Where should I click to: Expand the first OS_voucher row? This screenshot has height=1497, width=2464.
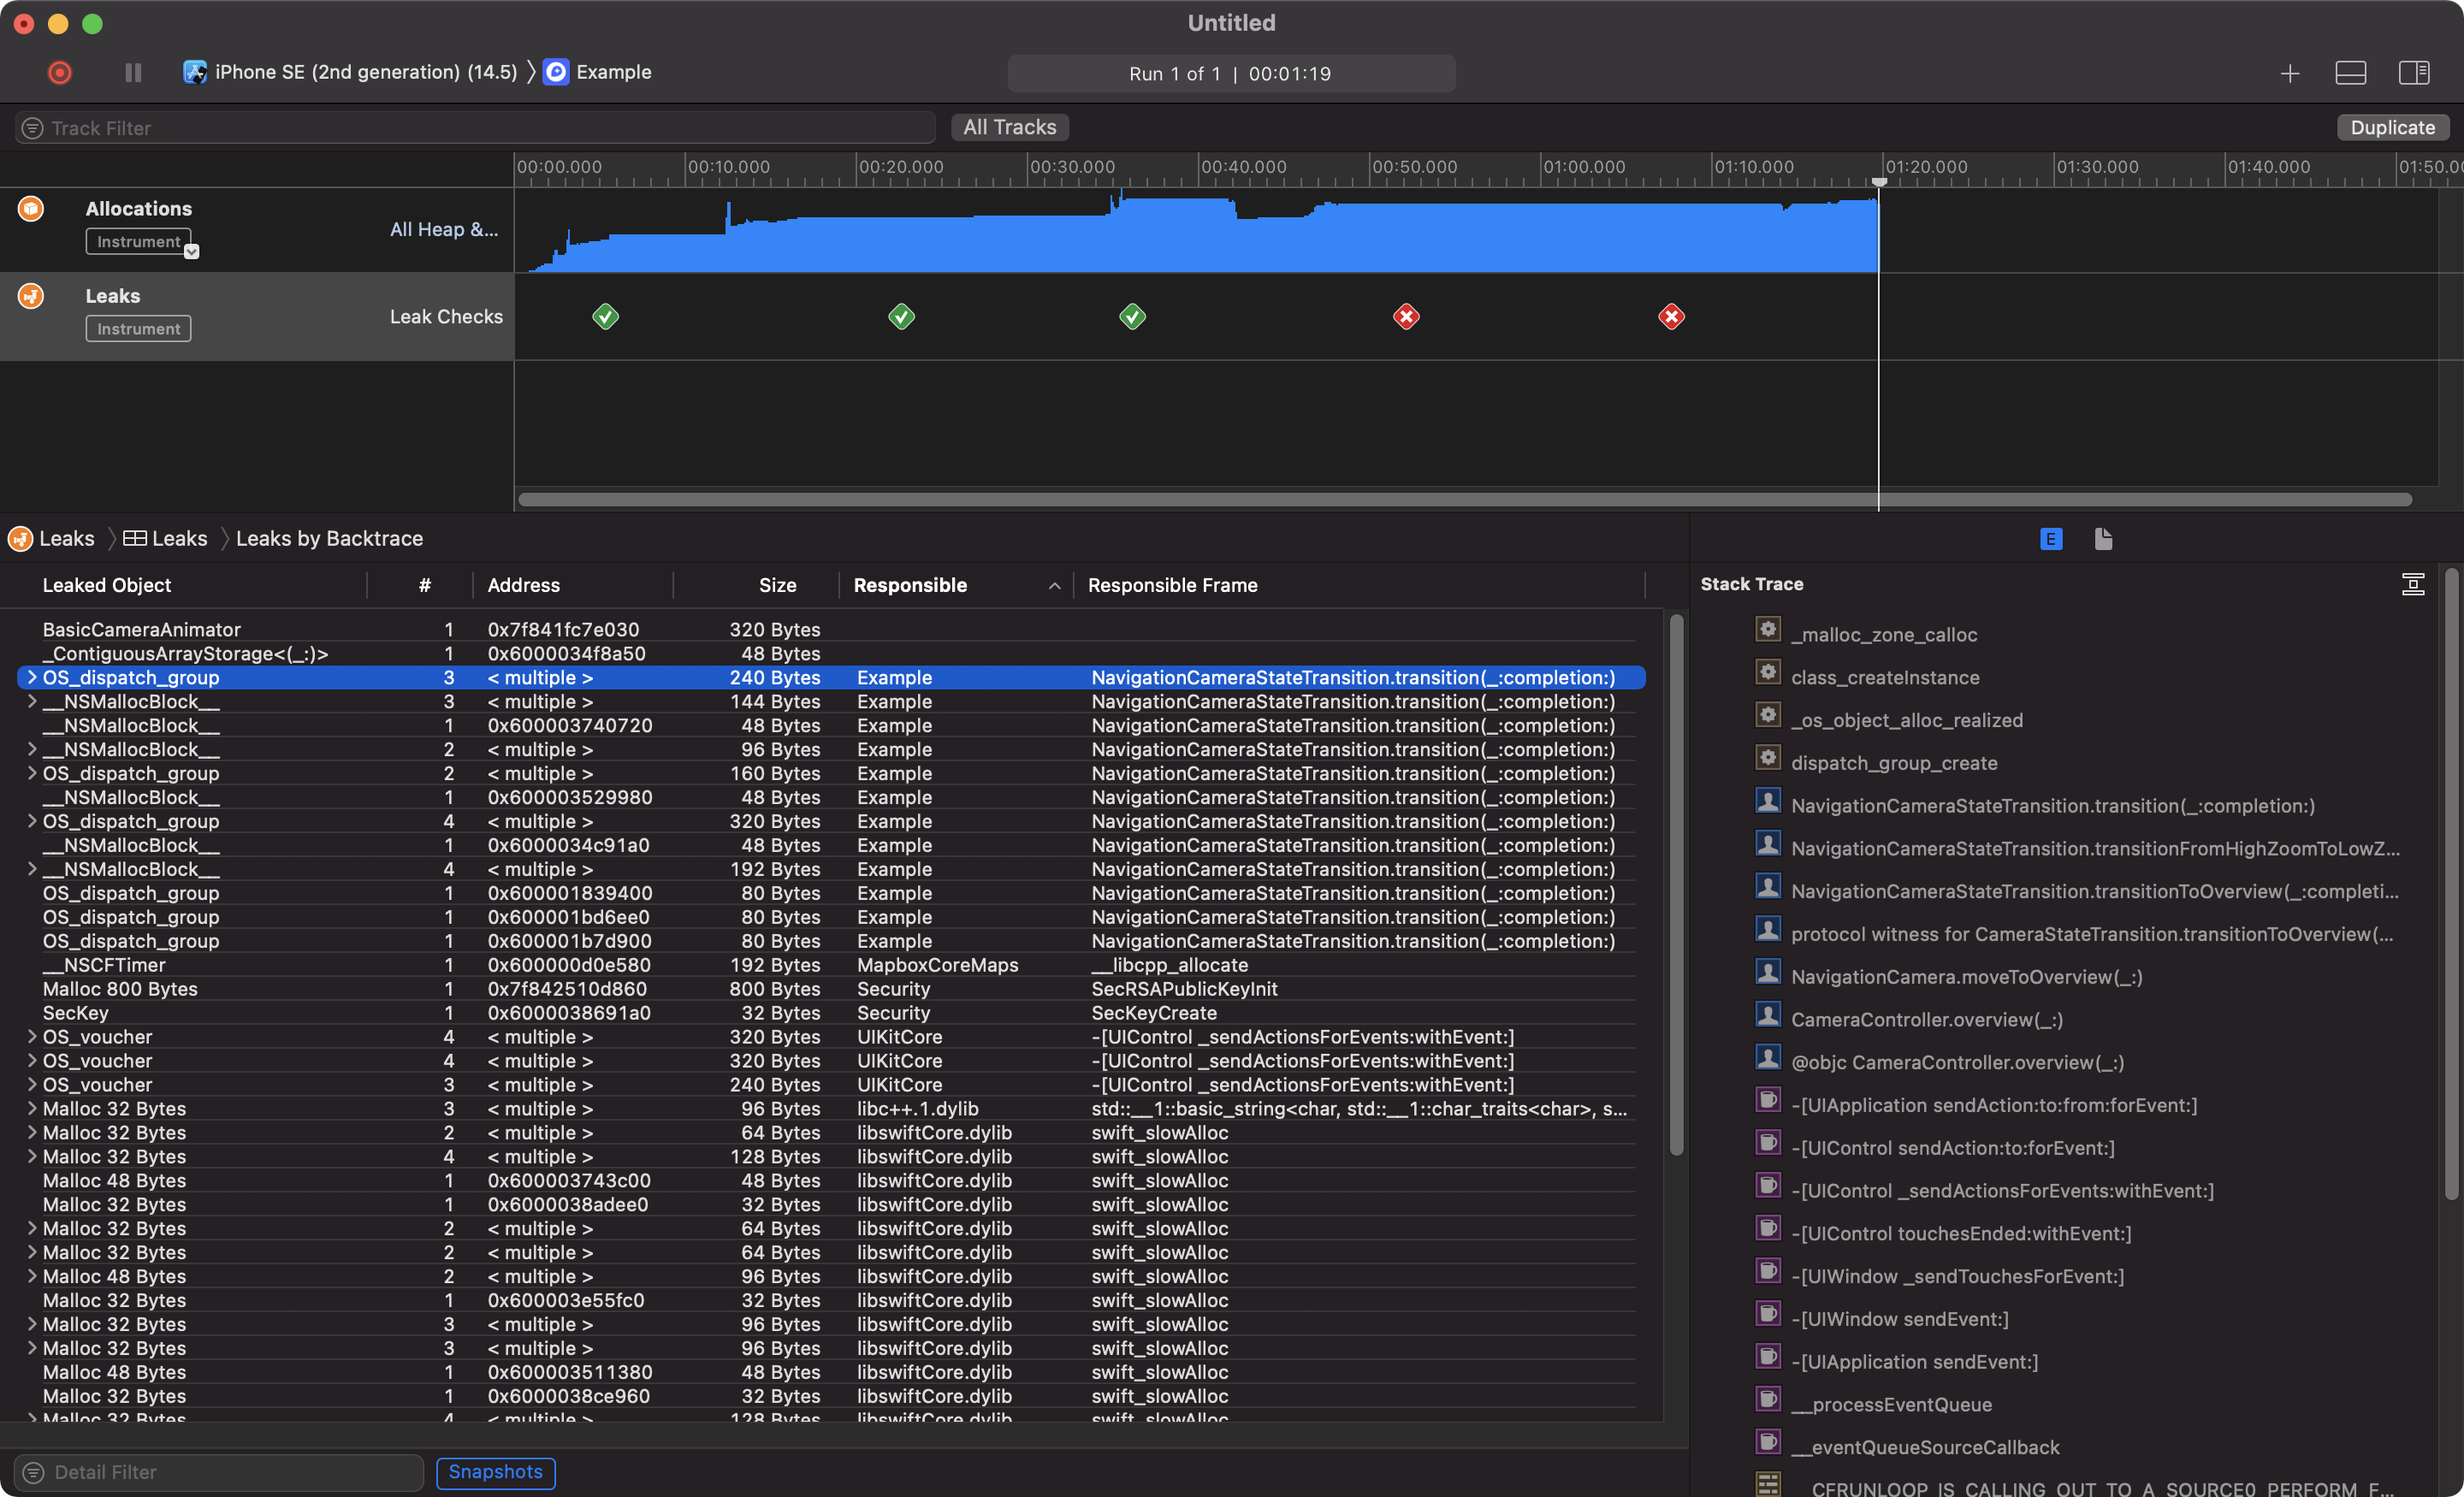click(32, 1036)
